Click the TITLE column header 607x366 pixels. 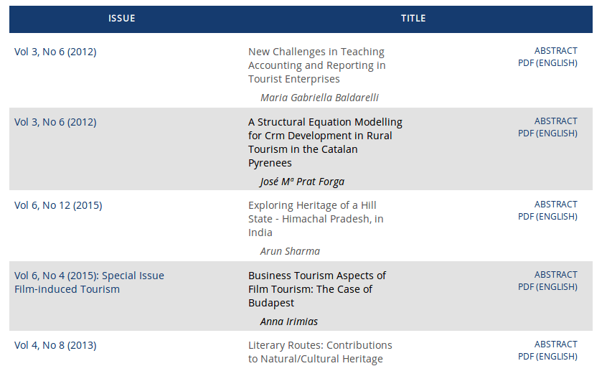[413, 18]
